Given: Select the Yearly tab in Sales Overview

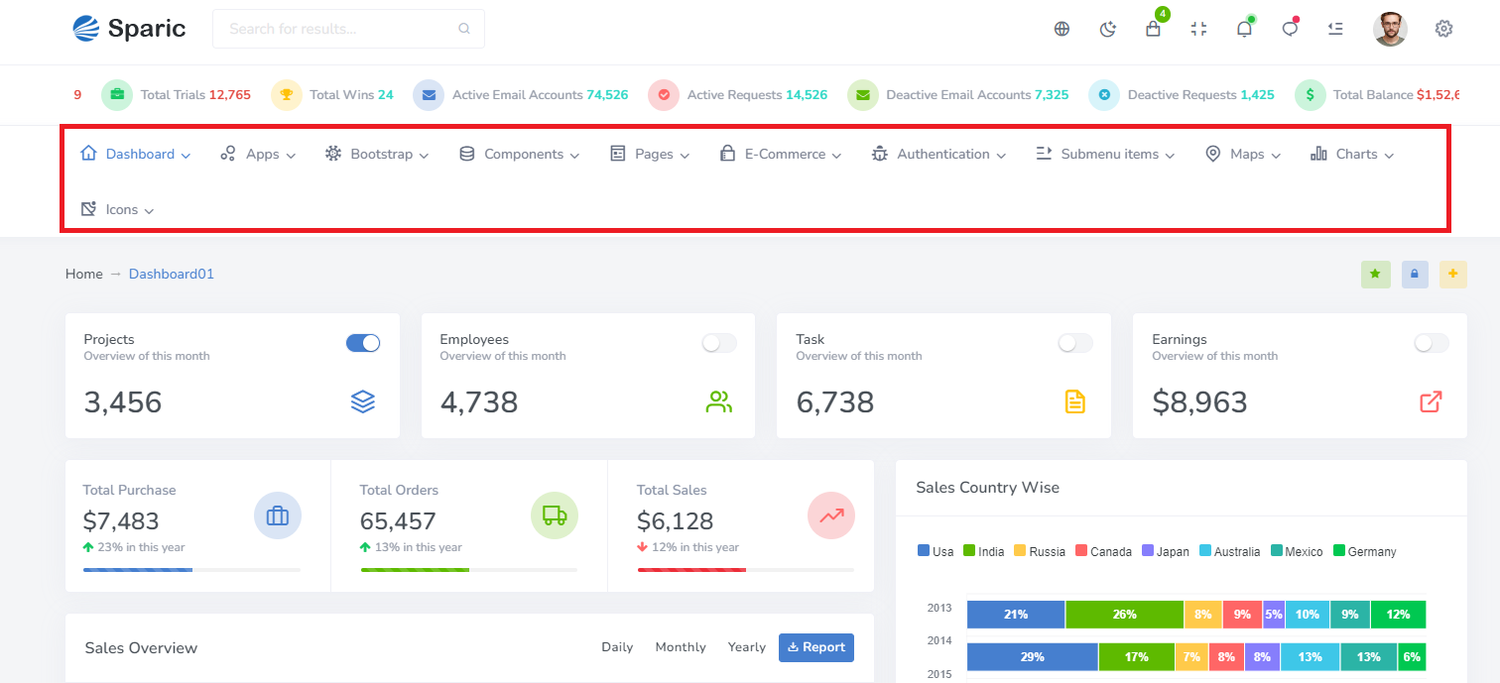Looking at the screenshot, I should pyautogui.click(x=746, y=647).
